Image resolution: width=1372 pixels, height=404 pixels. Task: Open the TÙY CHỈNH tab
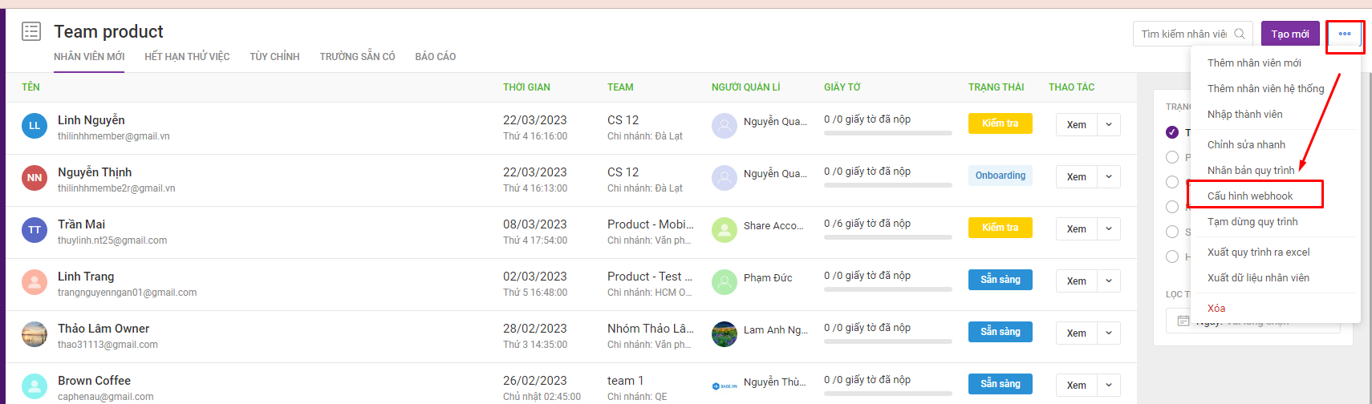coord(274,57)
